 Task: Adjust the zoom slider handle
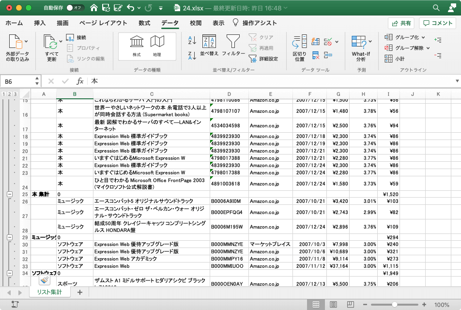395,305
